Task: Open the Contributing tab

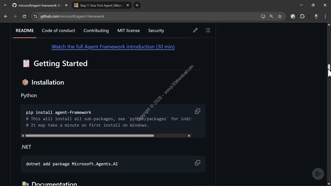Action: (96, 30)
